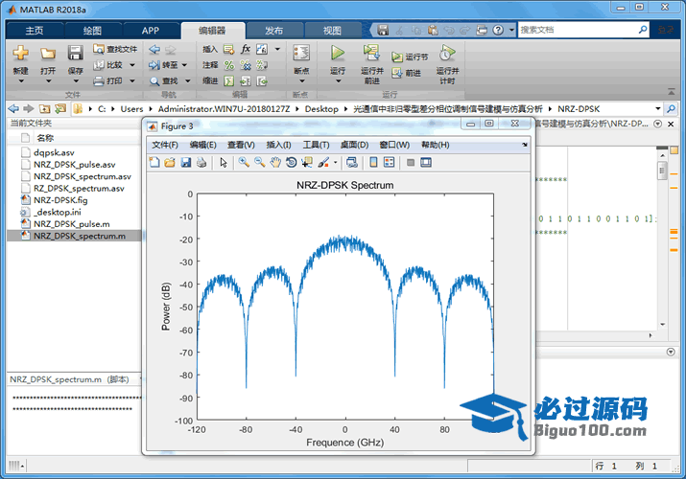The image size is (686, 479).
Task: Click Run Section (运行节)
Action: (x=410, y=57)
